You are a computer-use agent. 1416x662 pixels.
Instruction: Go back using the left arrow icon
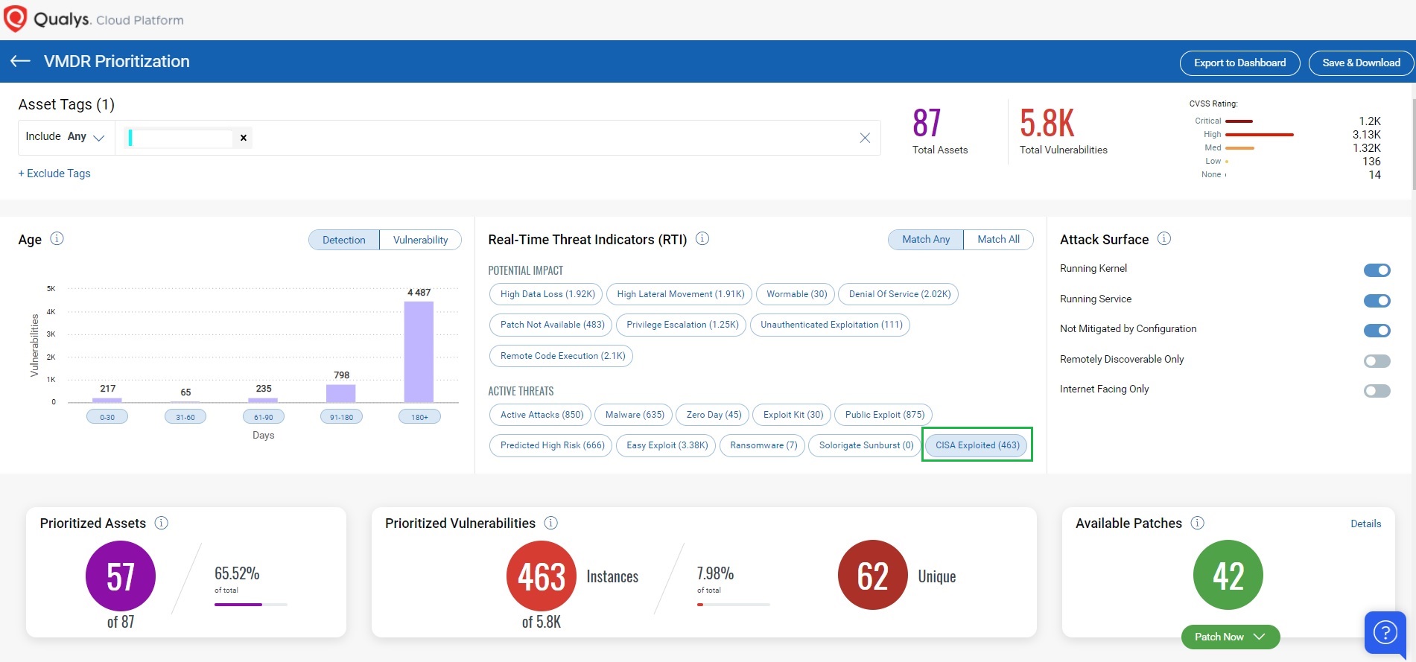pos(20,61)
